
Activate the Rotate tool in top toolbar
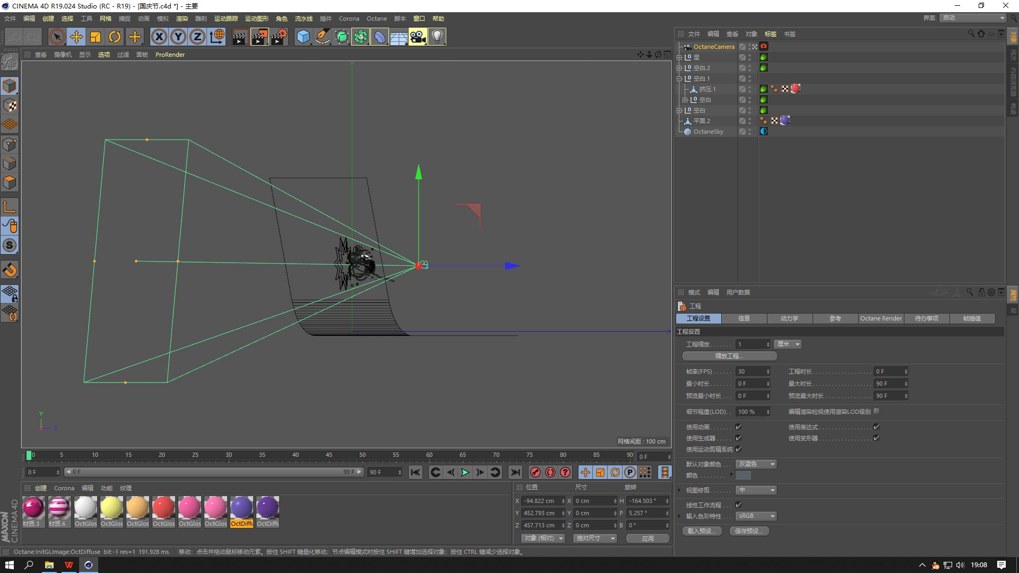point(115,37)
